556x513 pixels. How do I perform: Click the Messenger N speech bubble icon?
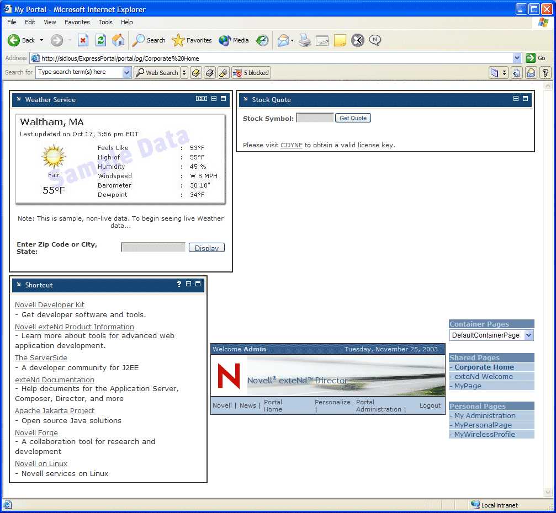tap(375, 40)
